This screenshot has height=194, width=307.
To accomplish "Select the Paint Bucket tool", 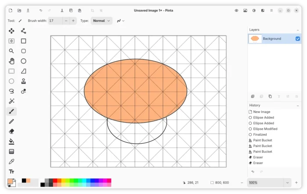I will [11, 141].
